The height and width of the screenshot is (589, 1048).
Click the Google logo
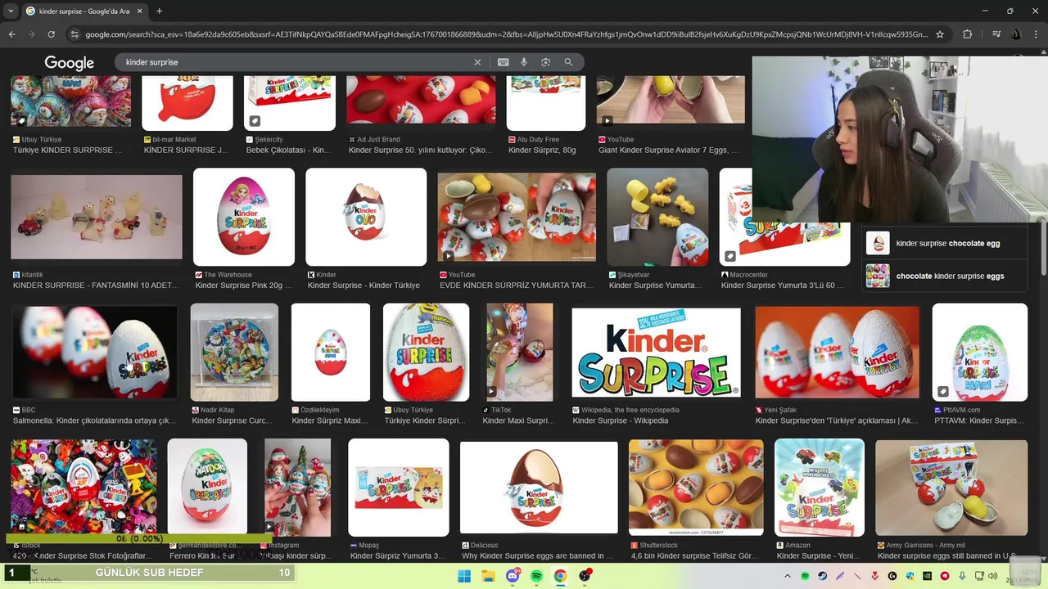click(70, 63)
